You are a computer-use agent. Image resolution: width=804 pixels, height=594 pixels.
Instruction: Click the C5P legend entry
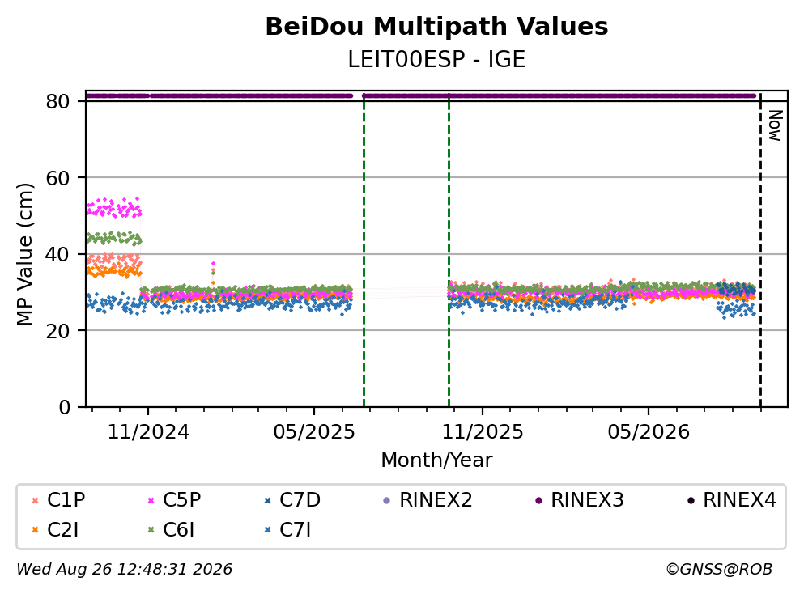tap(174, 499)
